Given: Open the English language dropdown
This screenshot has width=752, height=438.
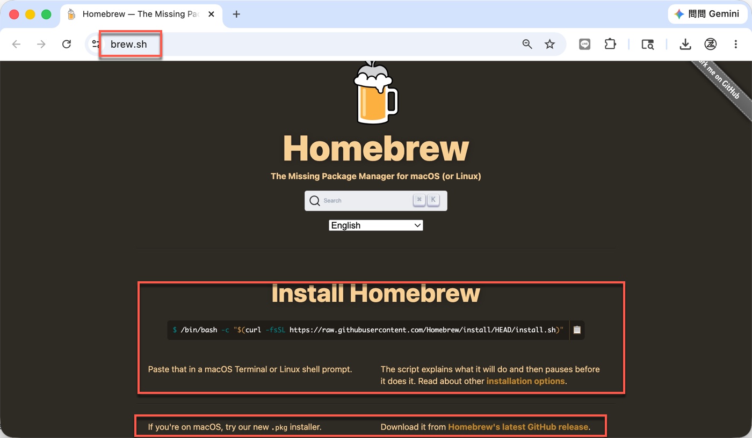Looking at the screenshot, I should click(x=375, y=225).
